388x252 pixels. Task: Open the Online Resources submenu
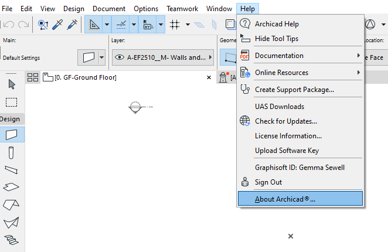[301, 73]
